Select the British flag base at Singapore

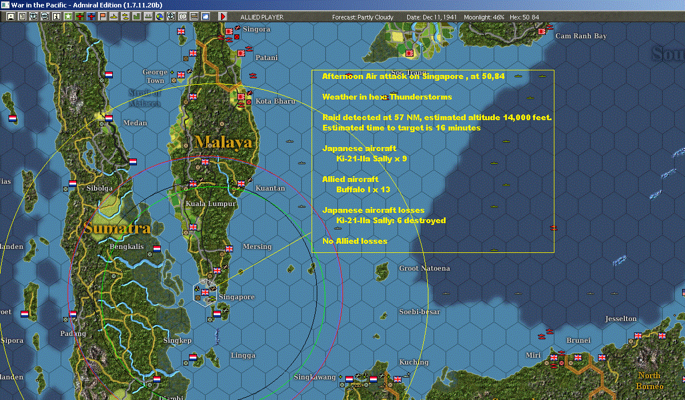[x=205, y=292]
